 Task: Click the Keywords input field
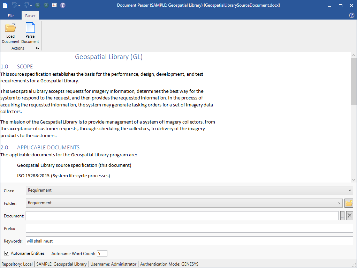[189, 241]
